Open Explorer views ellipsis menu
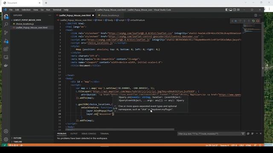Screen dimensions: 273x153 pos(50,15)
